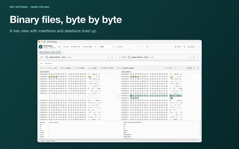
Task: Click the Deleted 1 byte chip
Action: tap(92, 68)
